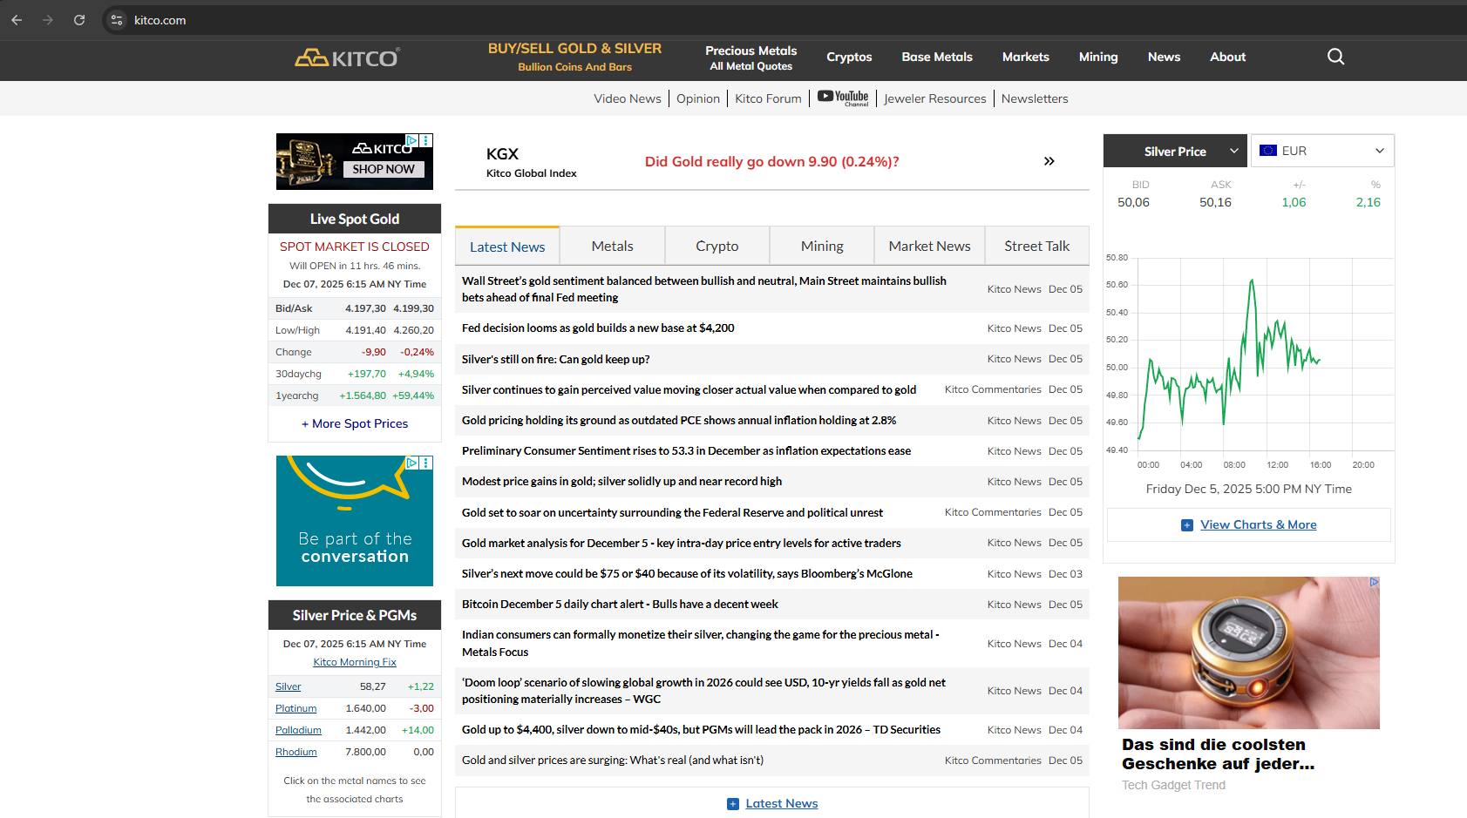1467x818 pixels.
Task: Click the Kitco Shop Now ad banner
Action: 355,161
